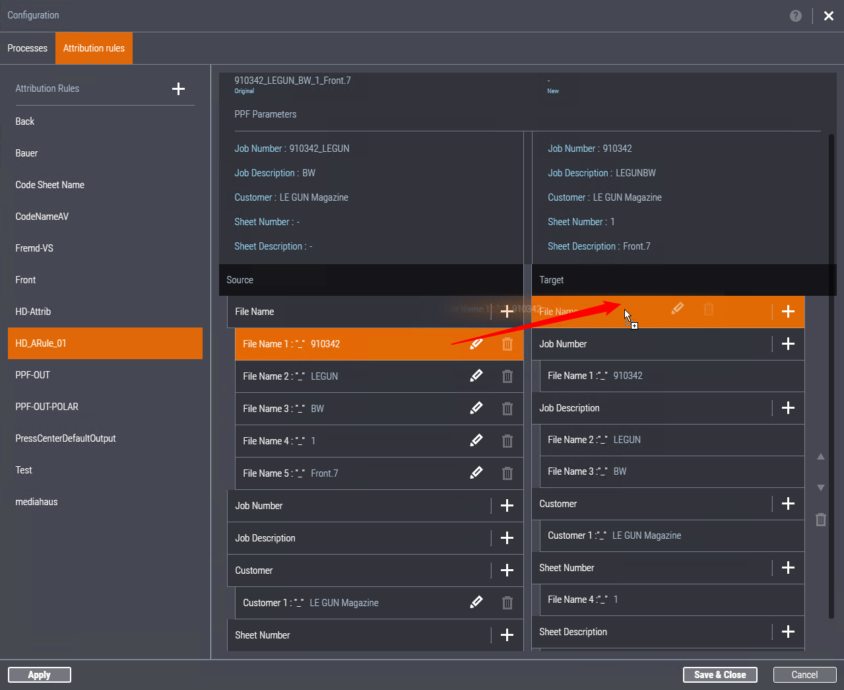Image resolution: width=844 pixels, height=690 pixels.
Task: Edit the File Name 2 LEGUN source entry
Action: point(476,376)
